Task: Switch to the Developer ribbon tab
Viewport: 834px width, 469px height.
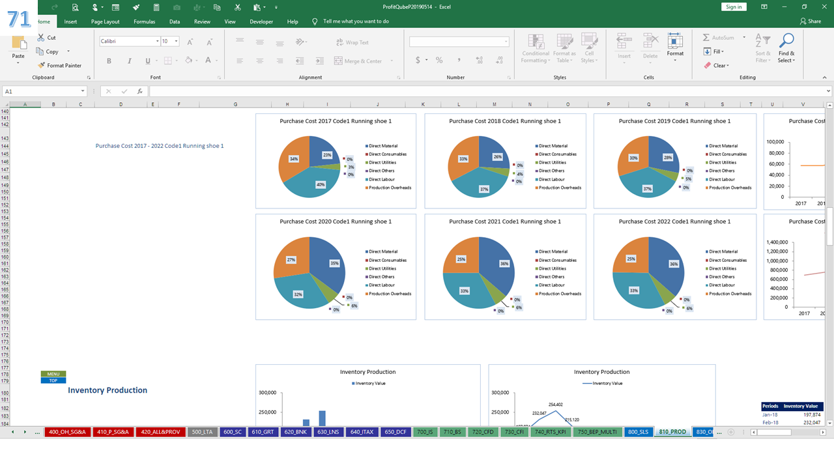Action: click(x=261, y=21)
